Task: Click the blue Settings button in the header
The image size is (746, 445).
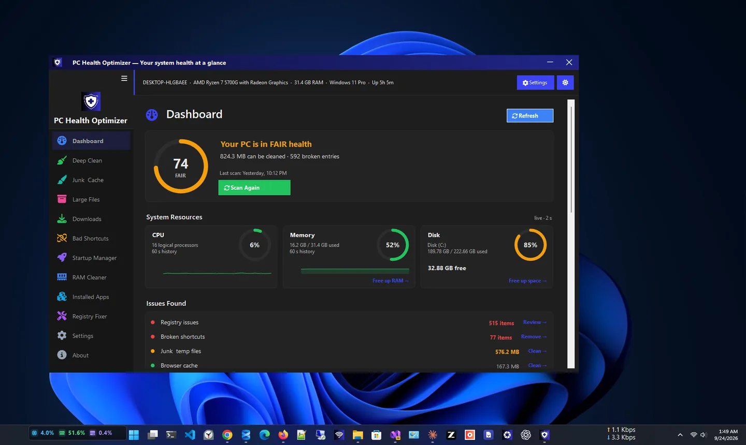Action: [536, 83]
